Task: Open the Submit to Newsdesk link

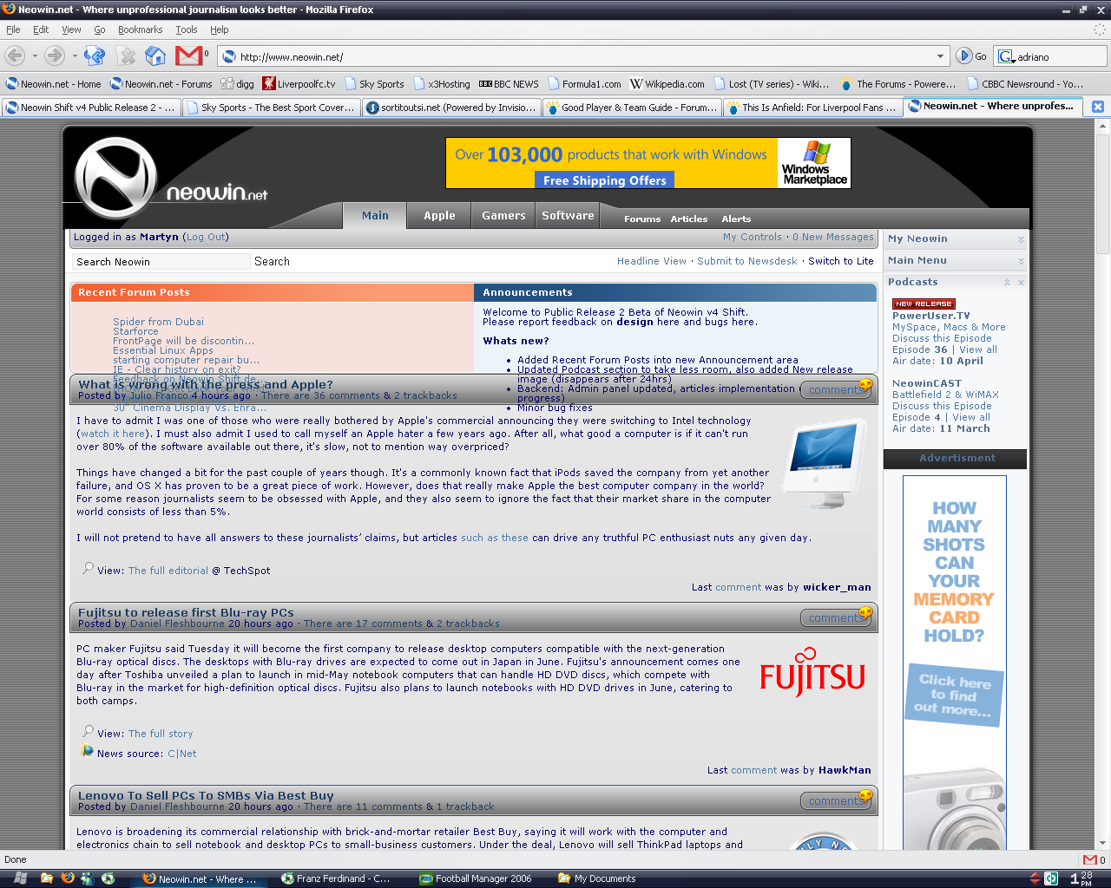Action: tap(746, 261)
